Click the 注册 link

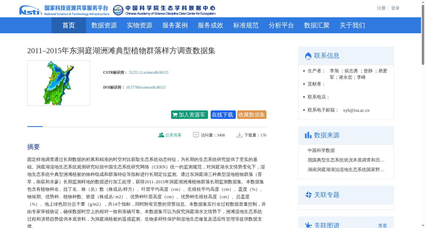(381, 8)
